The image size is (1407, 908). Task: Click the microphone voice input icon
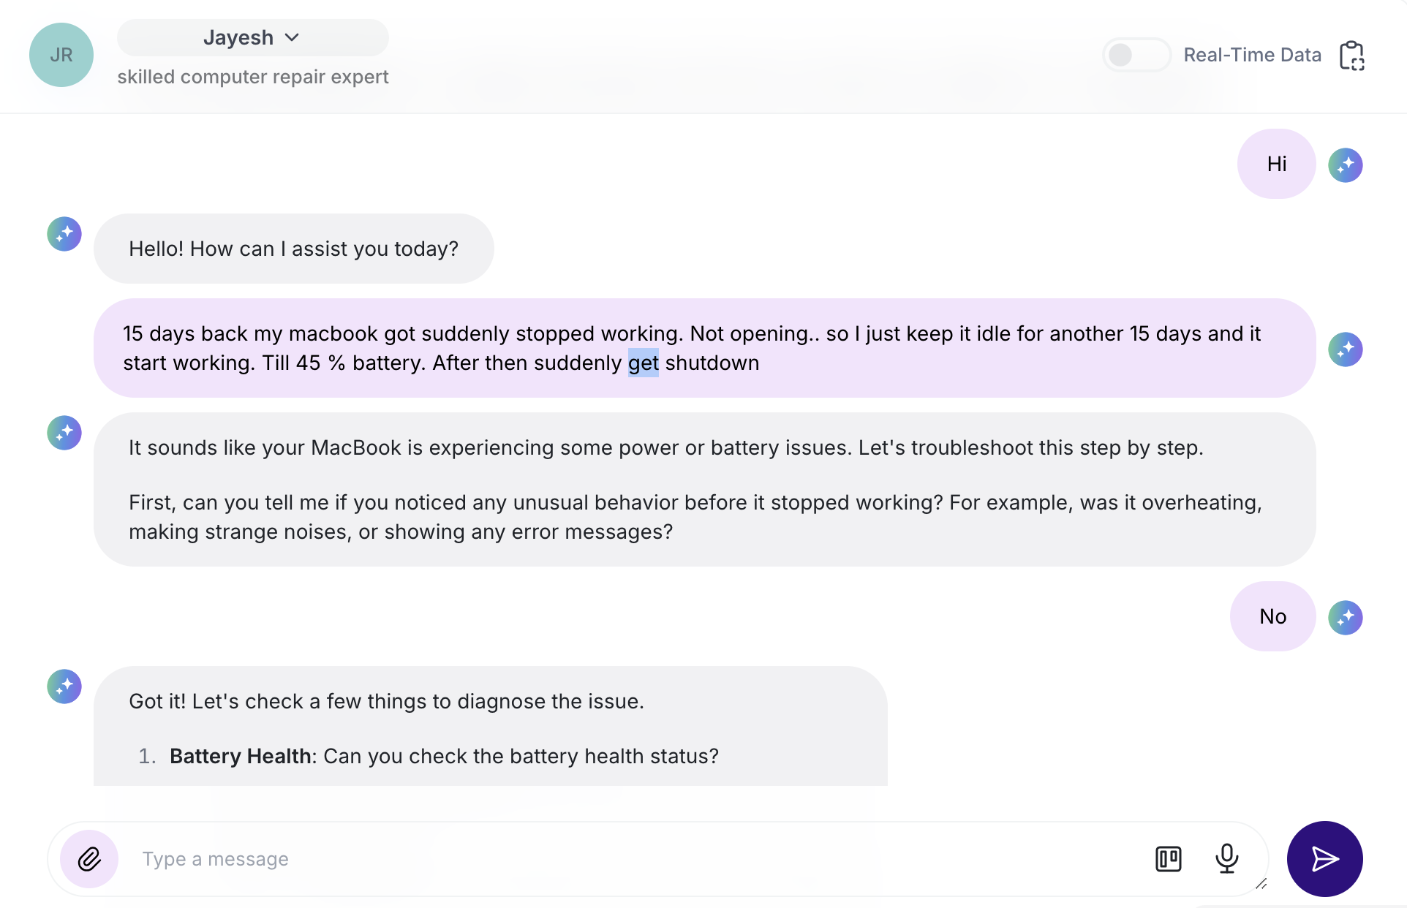click(x=1226, y=858)
